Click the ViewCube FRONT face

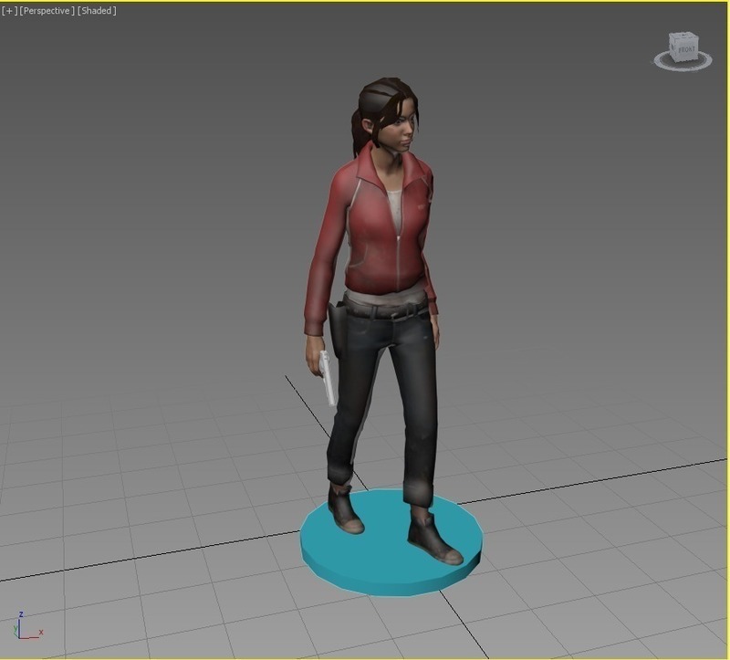pyautogui.click(x=687, y=50)
